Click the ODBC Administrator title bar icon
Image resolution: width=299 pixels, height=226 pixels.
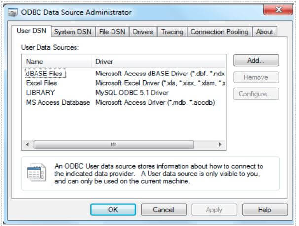[13, 12]
